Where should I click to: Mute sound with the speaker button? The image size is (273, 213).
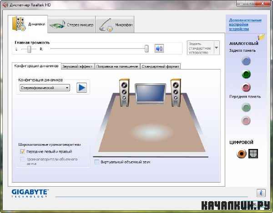pyautogui.click(x=159, y=48)
